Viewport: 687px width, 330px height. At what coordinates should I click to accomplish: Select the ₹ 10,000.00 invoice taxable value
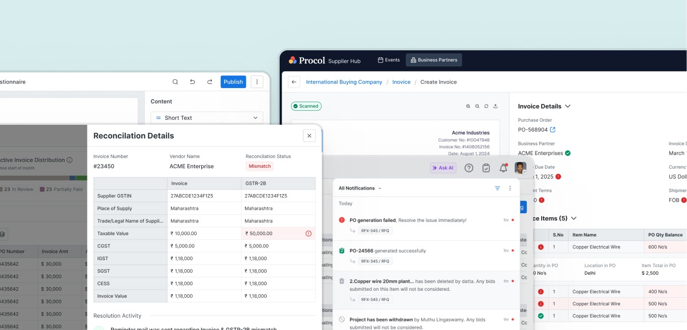pyautogui.click(x=204, y=233)
